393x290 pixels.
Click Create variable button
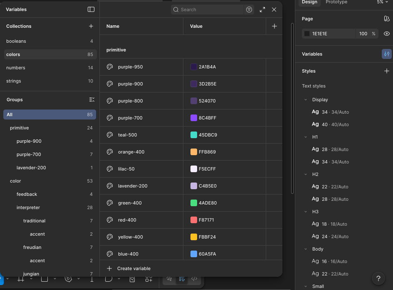[x=129, y=268]
